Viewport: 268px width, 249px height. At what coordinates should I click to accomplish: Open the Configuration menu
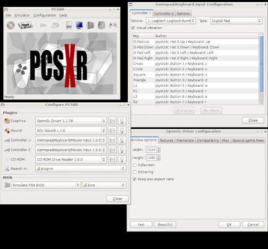coord(45,15)
